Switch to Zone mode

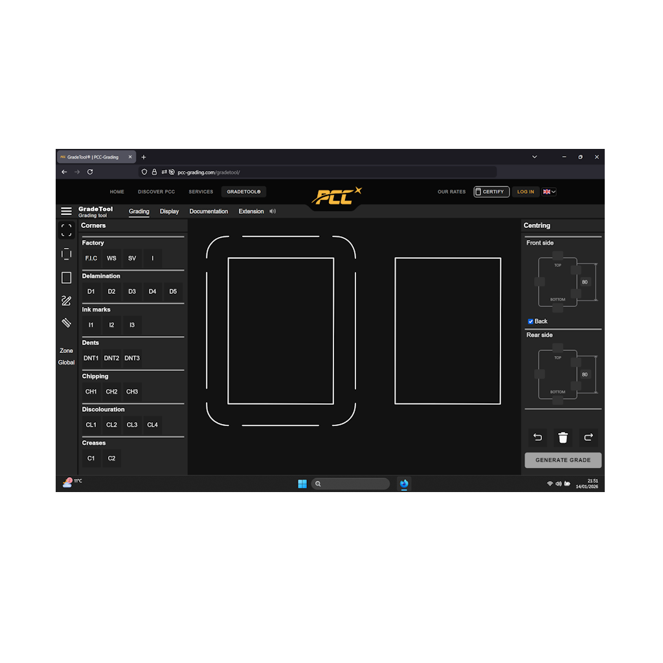[x=67, y=350]
